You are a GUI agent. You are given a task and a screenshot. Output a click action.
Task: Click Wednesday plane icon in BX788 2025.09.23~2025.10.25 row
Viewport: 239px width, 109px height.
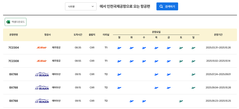coord(144,101)
